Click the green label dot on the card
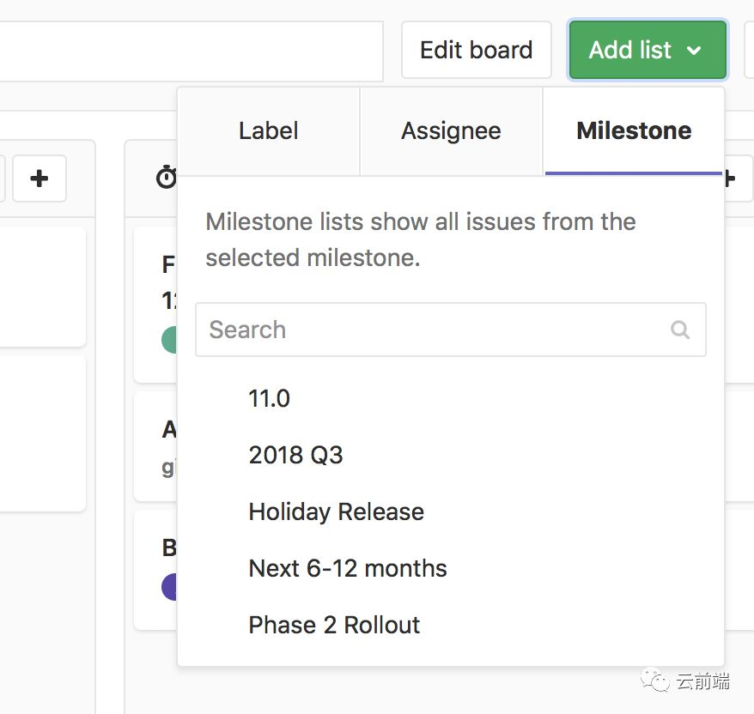This screenshot has height=714, width=754. pos(172,339)
